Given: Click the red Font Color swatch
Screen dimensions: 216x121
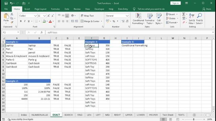Looking at the screenshot, I should 50,21.
